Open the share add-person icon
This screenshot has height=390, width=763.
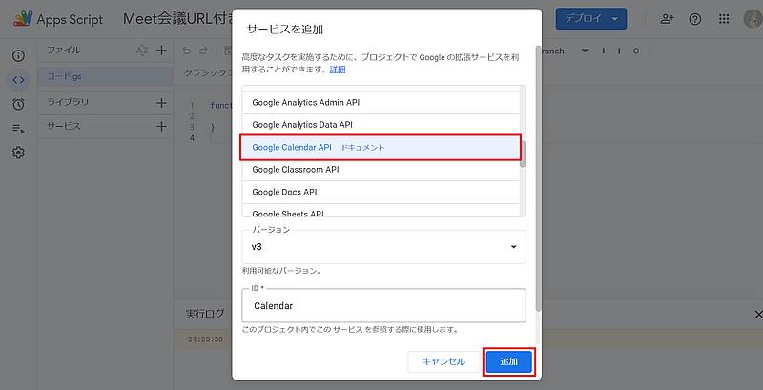(667, 19)
